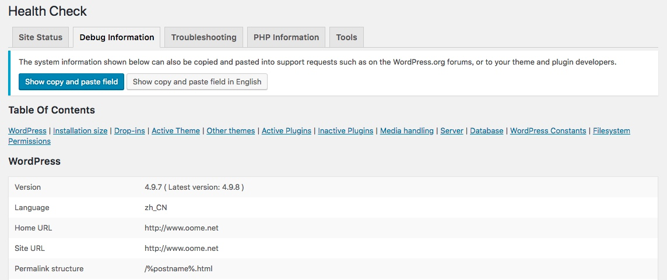Follow the Installation size link
This screenshot has width=667, height=280.
coord(80,131)
